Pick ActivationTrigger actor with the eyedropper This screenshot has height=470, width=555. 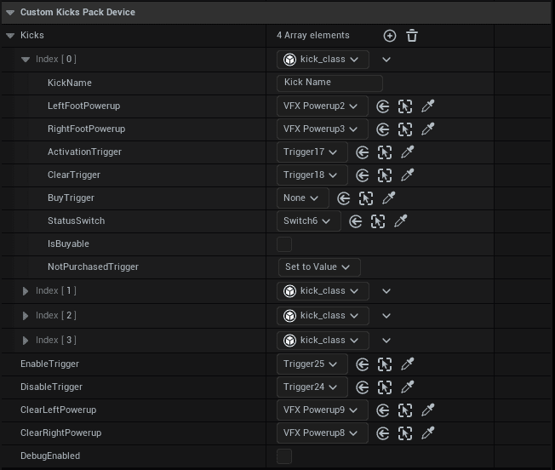pos(407,152)
